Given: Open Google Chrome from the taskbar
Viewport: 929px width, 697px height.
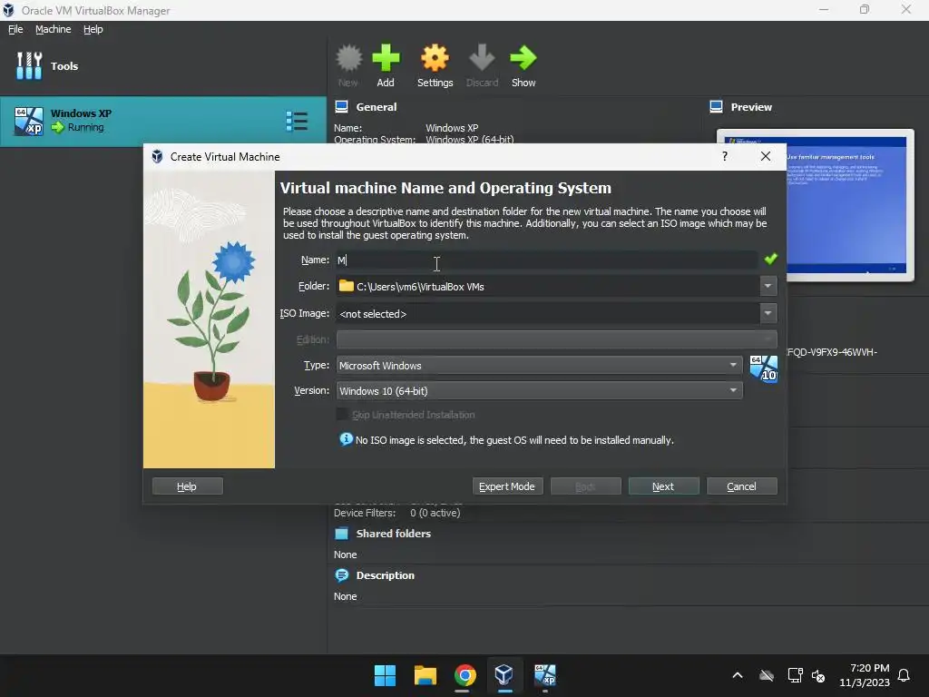Looking at the screenshot, I should [465, 675].
